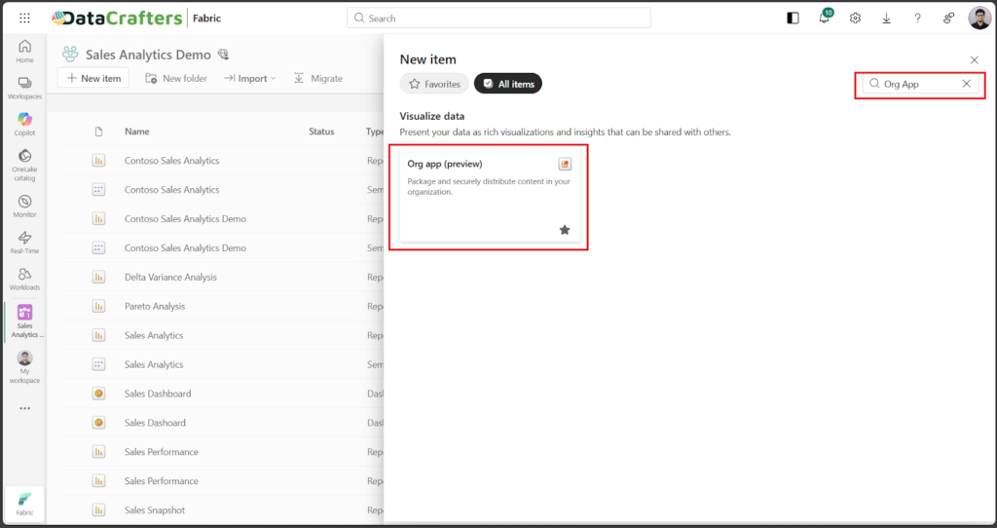Click the download icon in header
The width and height of the screenshot is (997, 528).
(x=886, y=18)
